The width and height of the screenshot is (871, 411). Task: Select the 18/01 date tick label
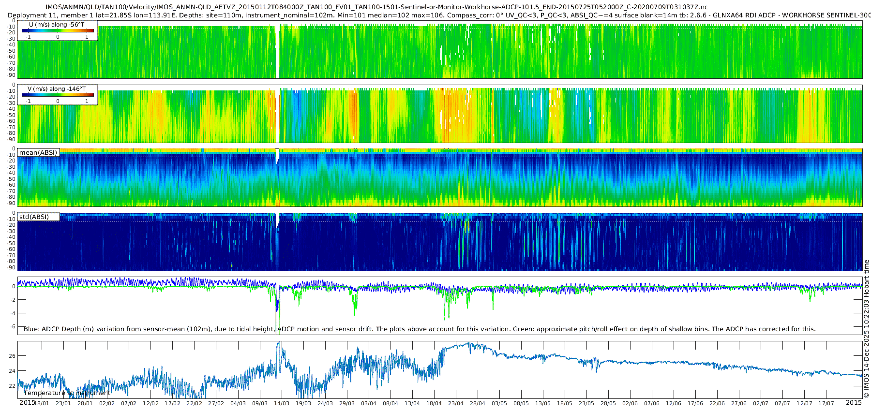point(42,403)
